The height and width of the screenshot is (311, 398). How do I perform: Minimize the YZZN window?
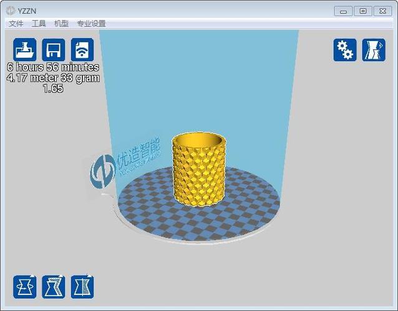[x=343, y=11]
